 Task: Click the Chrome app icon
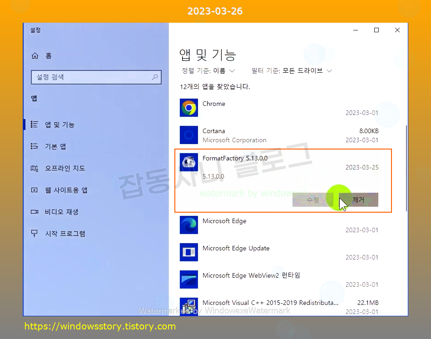pyautogui.click(x=189, y=108)
